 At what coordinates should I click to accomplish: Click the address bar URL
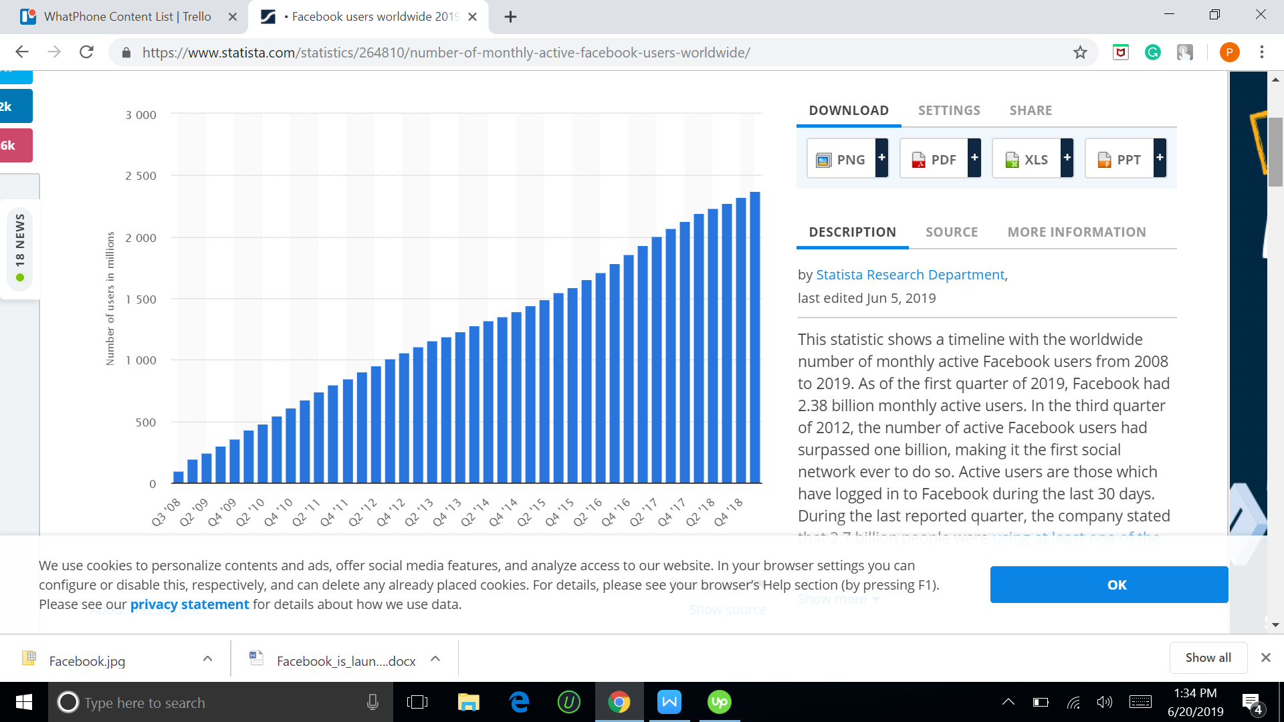[x=446, y=52]
